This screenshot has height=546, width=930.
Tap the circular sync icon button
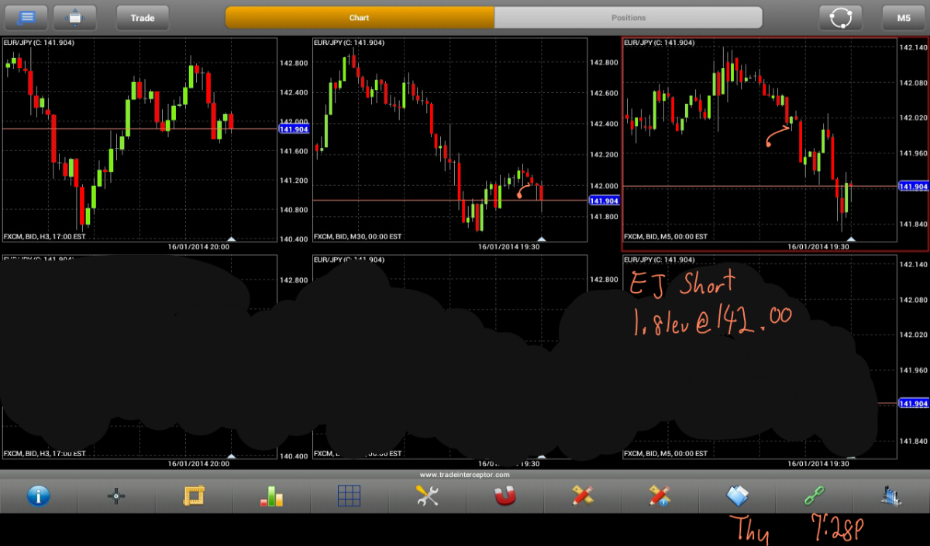[841, 18]
